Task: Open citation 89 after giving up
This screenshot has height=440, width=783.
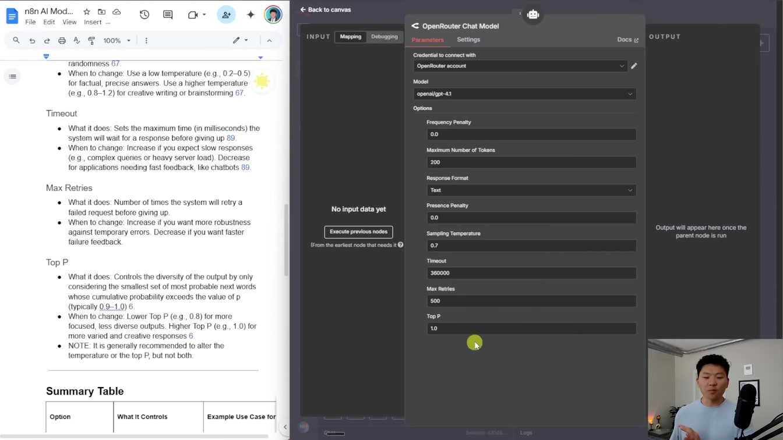Action: click(x=231, y=138)
